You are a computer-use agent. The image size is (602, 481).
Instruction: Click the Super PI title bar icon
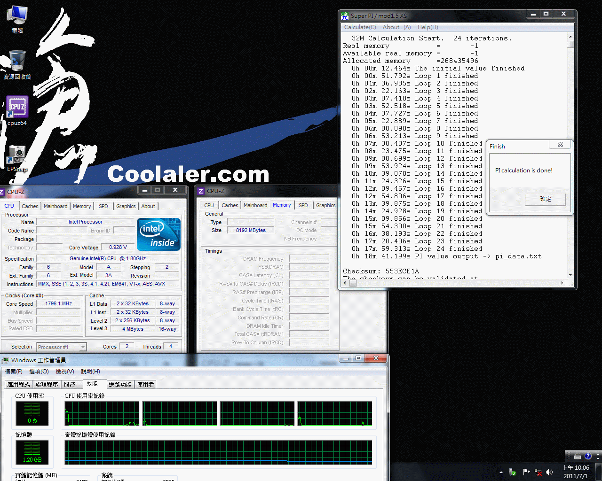(x=345, y=16)
